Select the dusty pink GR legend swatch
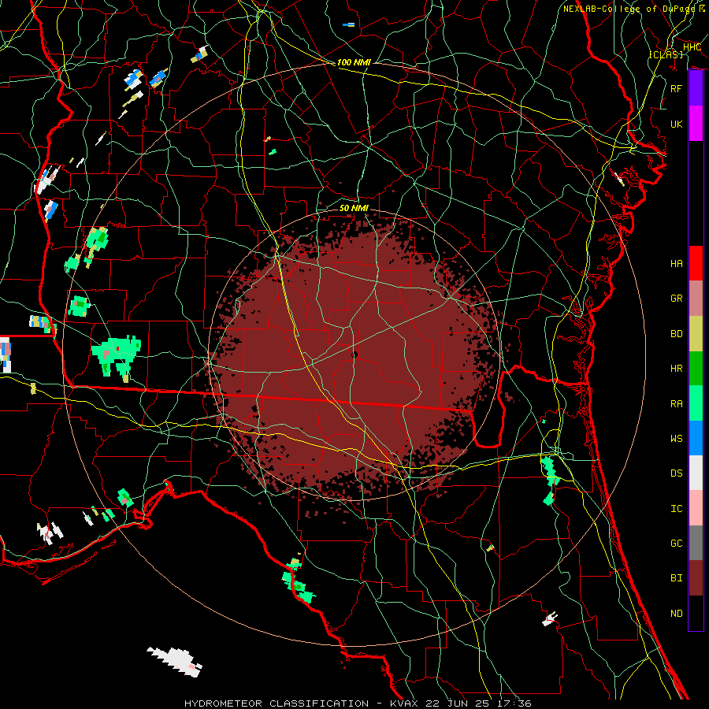This screenshot has height=709, width=709. pyautogui.click(x=696, y=299)
